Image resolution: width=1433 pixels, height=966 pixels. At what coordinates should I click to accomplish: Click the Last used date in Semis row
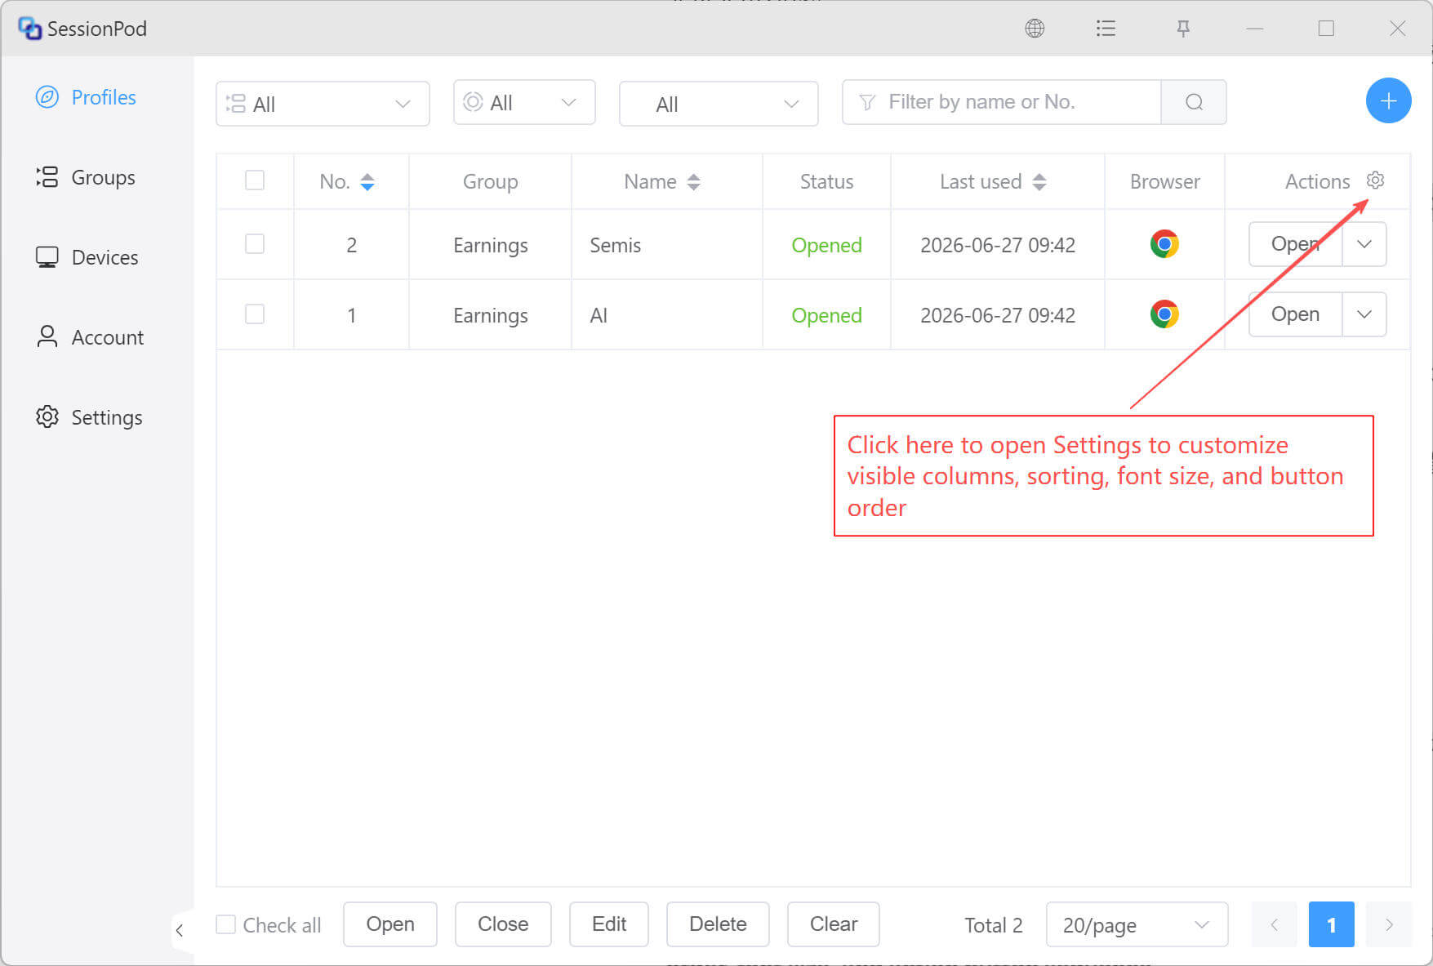(998, 245)
